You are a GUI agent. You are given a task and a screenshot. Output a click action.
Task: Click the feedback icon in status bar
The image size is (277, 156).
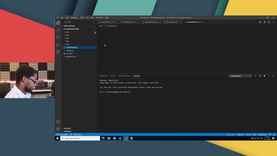pos(270,134)
